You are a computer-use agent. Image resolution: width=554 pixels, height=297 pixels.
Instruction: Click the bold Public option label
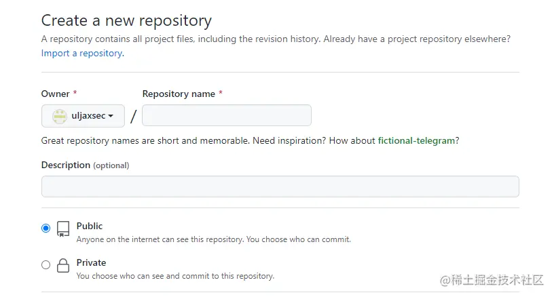coord(90,226)
